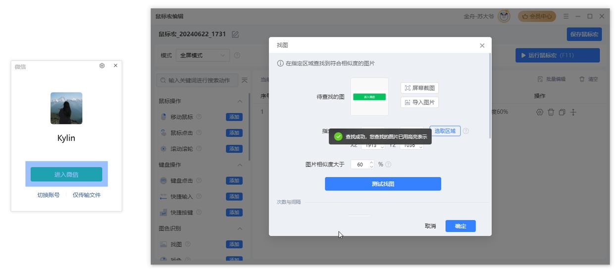Screen dimensions: 615x269
Task: Open the 全屏模式 mode dropdown
Action: (x=203, y=55)
